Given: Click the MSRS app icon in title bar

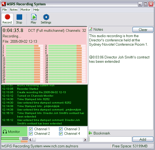Looking at the screenshot, I should (4, 4).
